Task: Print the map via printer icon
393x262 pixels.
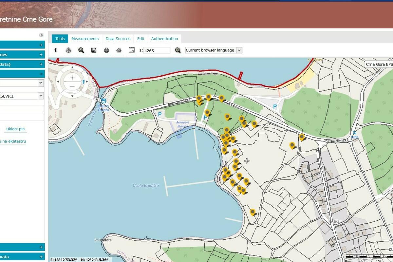Action: pos(106,50)
